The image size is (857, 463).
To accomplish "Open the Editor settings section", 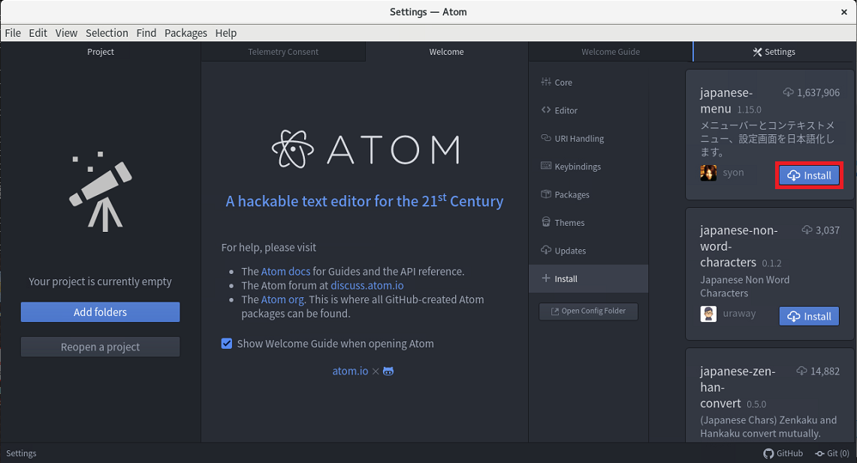I will (566, 110).
